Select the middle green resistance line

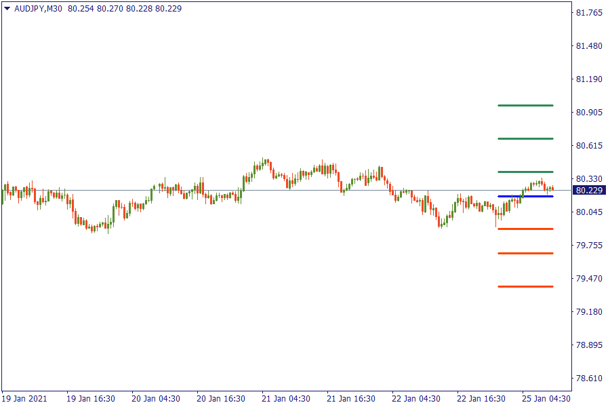click(525, 138)
